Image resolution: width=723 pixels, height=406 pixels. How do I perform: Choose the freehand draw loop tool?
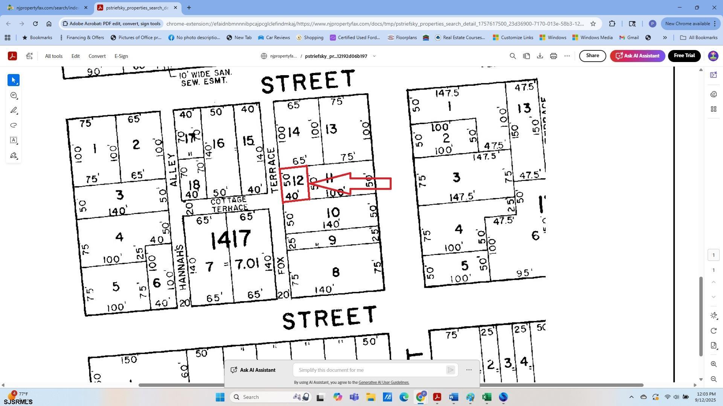tap(14, 125)
